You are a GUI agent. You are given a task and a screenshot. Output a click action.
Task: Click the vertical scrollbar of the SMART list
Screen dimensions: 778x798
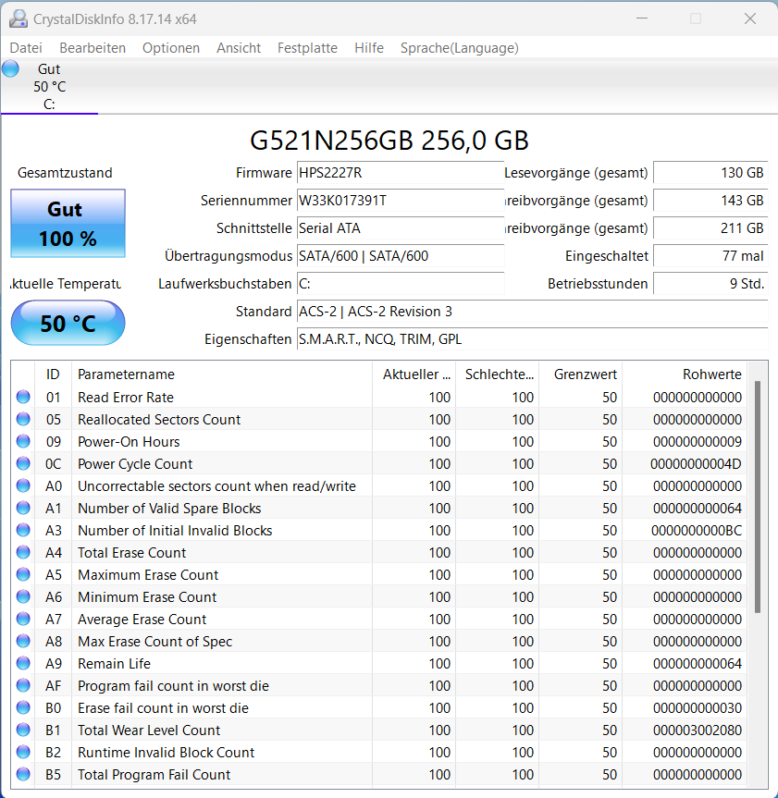point(757,496)
